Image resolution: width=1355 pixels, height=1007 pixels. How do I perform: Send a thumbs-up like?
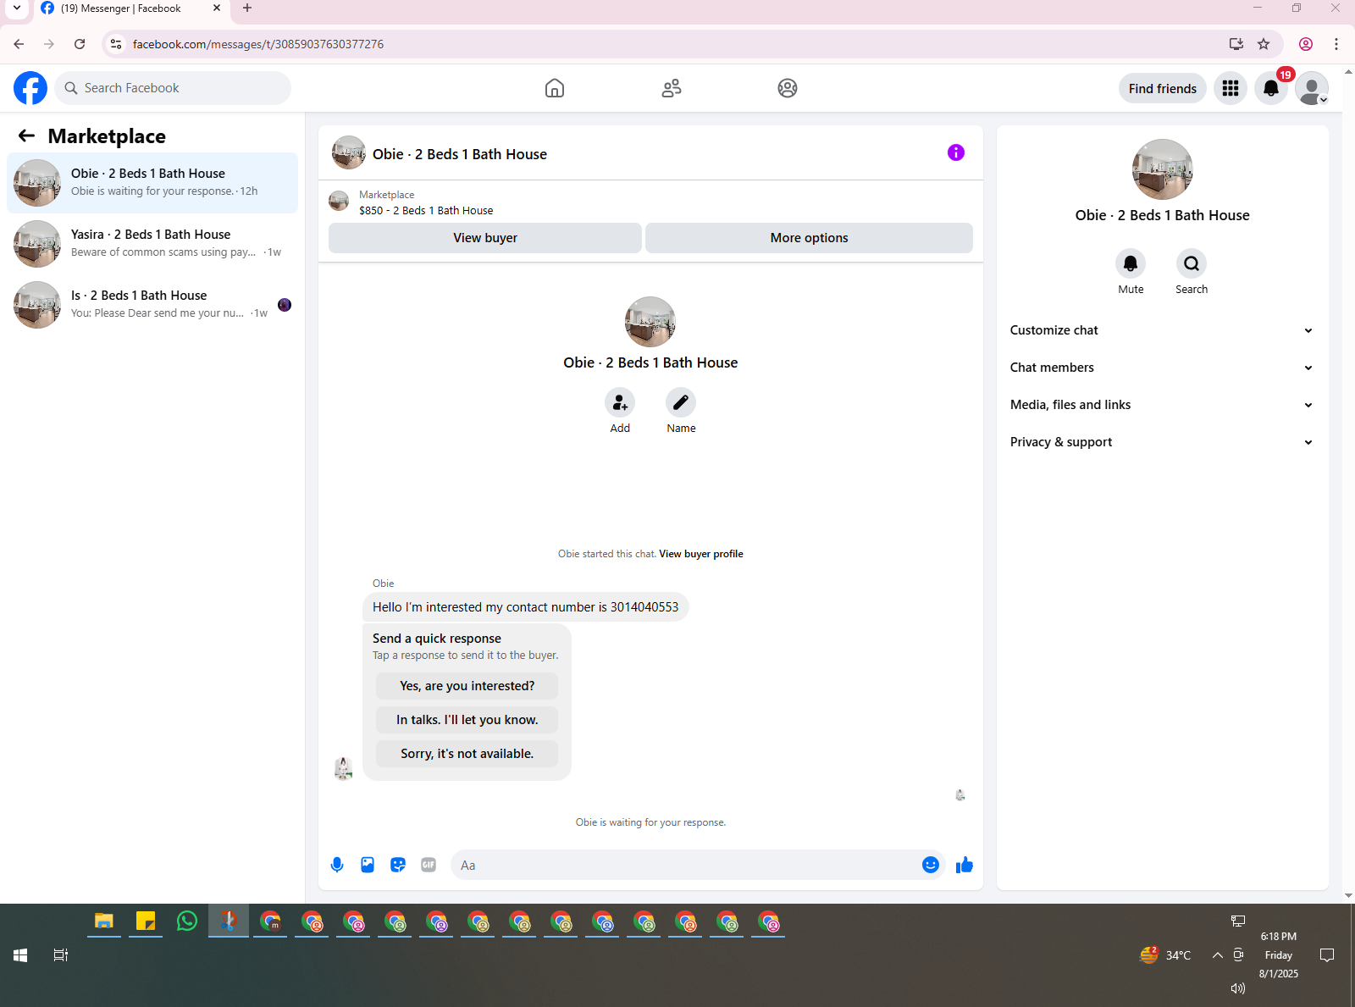click(965, 865)
